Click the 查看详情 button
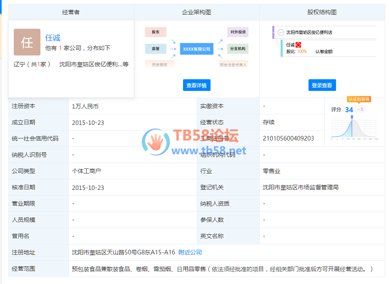 [x=196, y=85]
